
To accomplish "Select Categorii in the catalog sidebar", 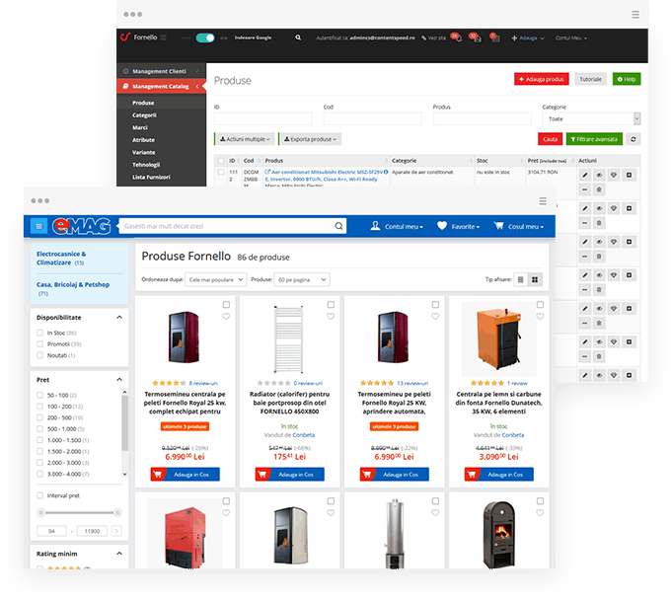I will click(x=145, y=114).
